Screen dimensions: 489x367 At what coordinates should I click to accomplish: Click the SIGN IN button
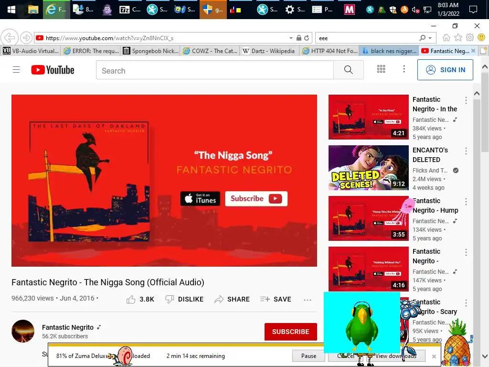pyautogui.click(x=445, y=70)
